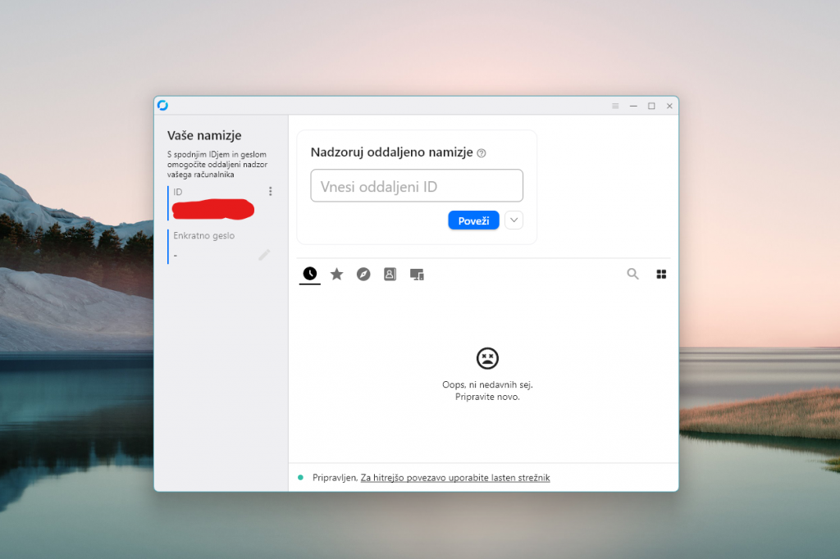The image size is (840, 559).
Task: Click the pencil icon to edit one-time password
Action: (264, 255)
